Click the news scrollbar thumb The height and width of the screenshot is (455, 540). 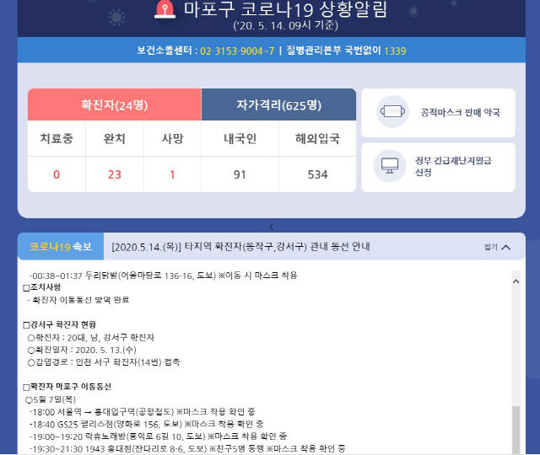pos(515,430)
